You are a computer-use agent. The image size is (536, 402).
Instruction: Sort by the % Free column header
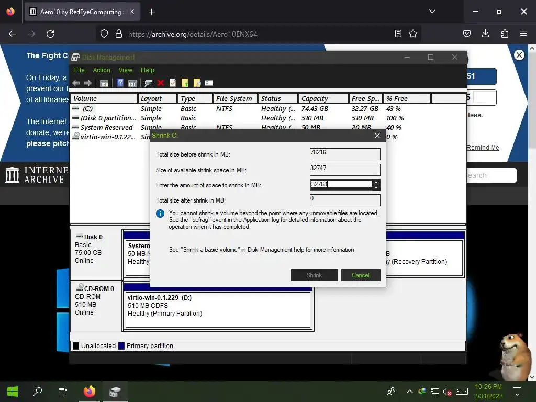click(x=406, y=98)
